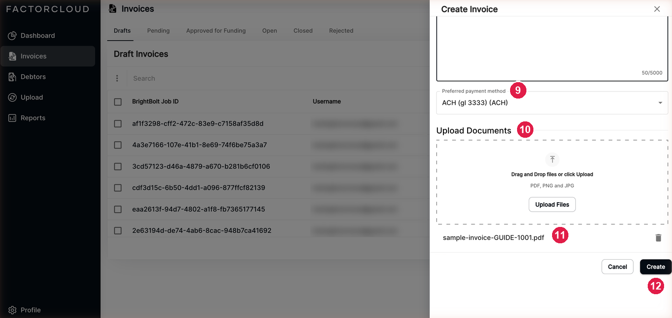Click the Upload Files button
Image resolution: width=672 pixels, height=318 pixels.
click(x=552, y=205)
